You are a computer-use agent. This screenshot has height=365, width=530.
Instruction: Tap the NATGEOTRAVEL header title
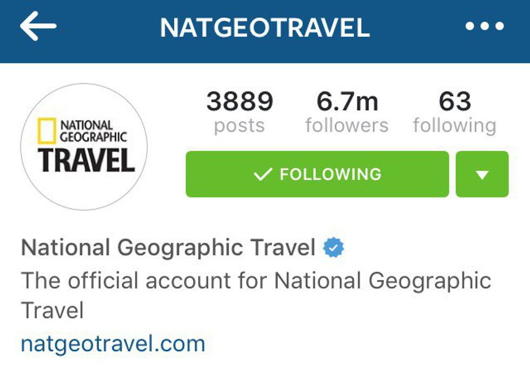(x=265, y=28)
